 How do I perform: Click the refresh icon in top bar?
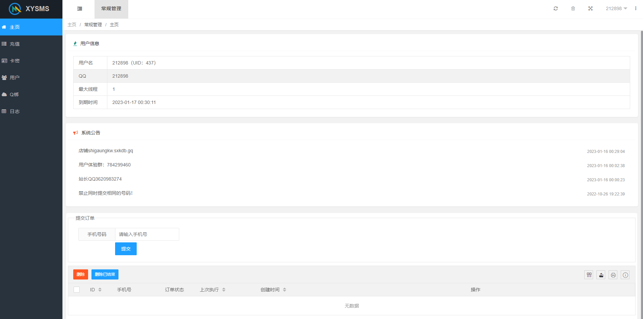(x=556, y=9)
